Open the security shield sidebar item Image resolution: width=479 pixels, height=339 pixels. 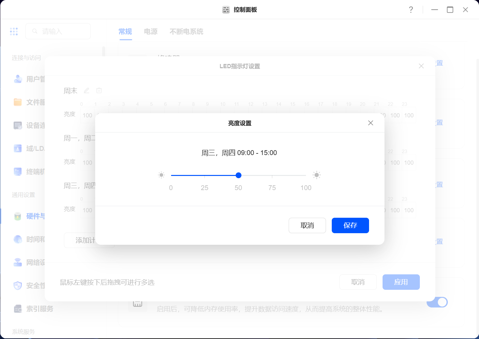point(29,286)
